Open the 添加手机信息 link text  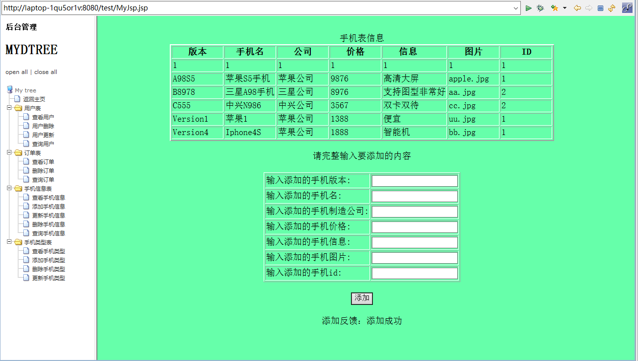[x=49, y=207]
